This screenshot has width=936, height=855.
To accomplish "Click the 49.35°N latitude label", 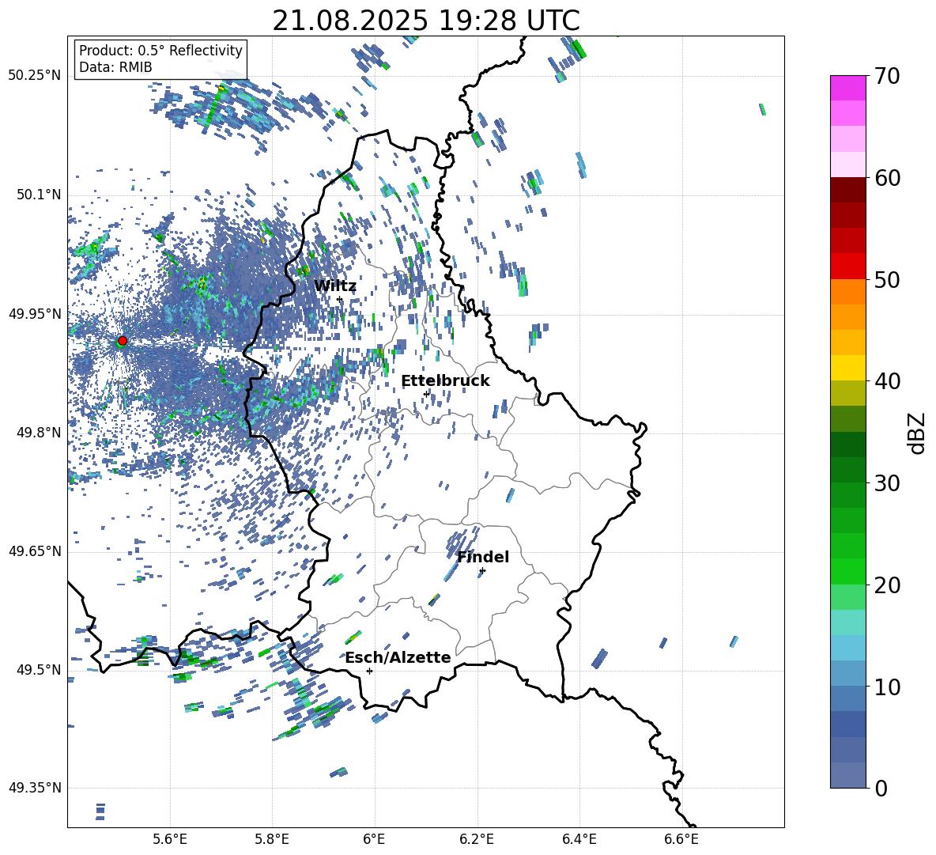I will click(x=35, y=788).
